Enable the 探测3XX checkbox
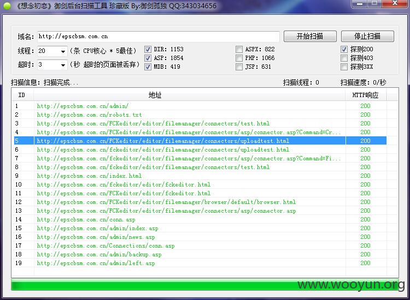The image size is (410, 300). pos(344,67)
